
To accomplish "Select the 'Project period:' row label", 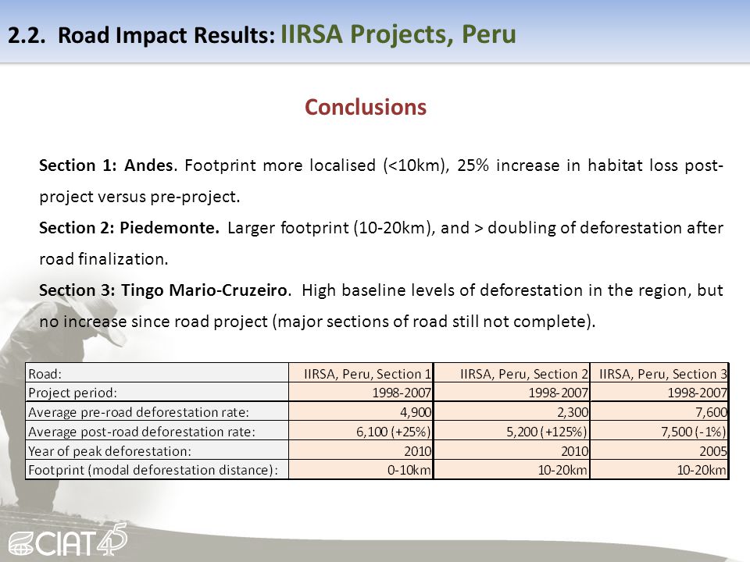I will coord(157,393).
